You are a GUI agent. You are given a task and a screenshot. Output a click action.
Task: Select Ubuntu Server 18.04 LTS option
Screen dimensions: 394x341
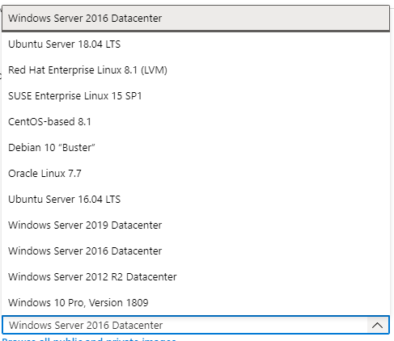pyautogui.click(x=196, y=44)
